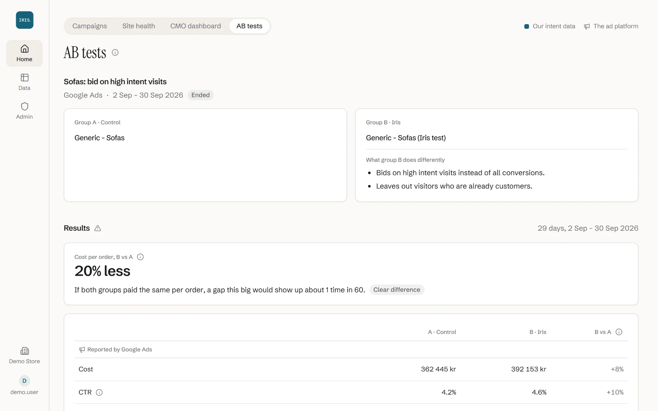Click the Clear difference badge
Image resolution: width=658 pixels, height=411 pixels.
pyautogui.click(x=397, y=290)
